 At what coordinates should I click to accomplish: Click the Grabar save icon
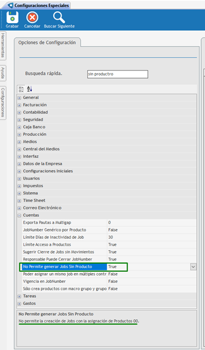12,18
